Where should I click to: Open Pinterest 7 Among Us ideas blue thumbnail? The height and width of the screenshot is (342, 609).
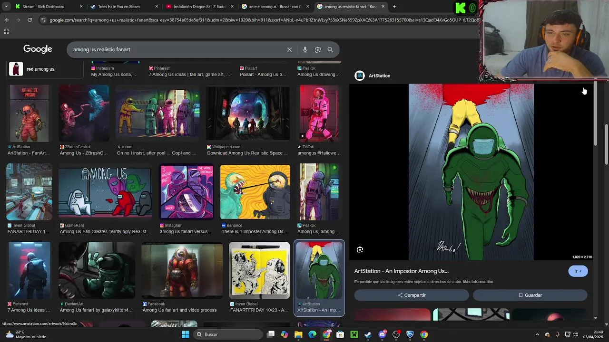[x=29, y=270]
